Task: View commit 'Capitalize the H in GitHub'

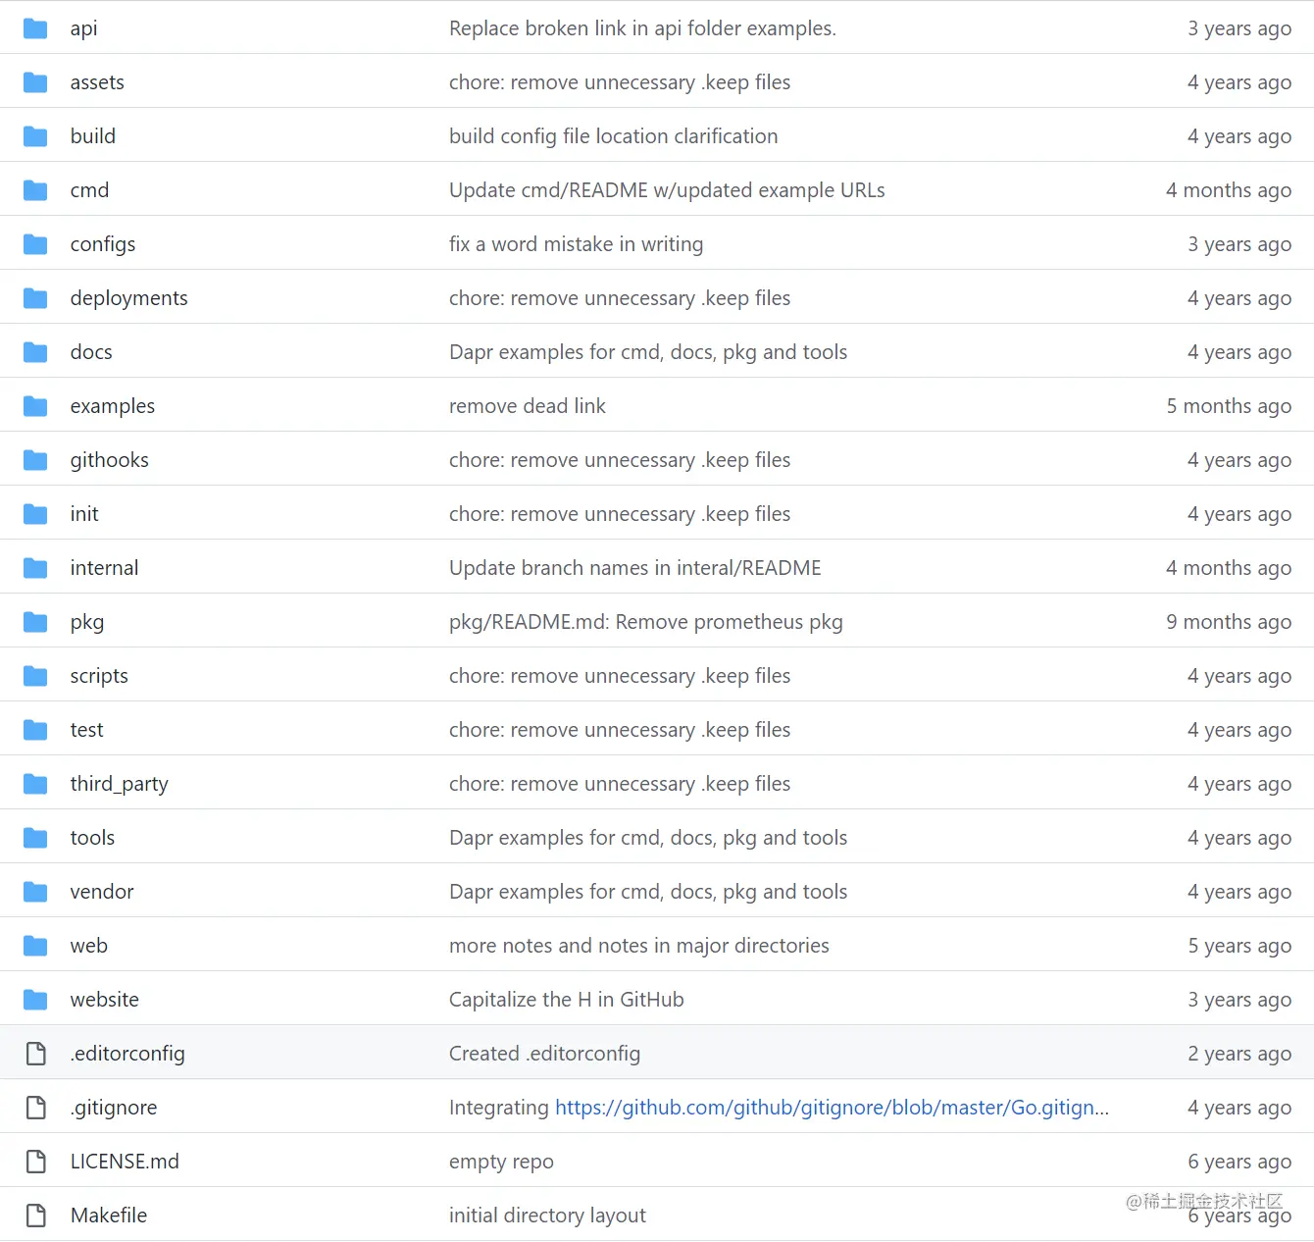Action: (x=566, y=1000)
